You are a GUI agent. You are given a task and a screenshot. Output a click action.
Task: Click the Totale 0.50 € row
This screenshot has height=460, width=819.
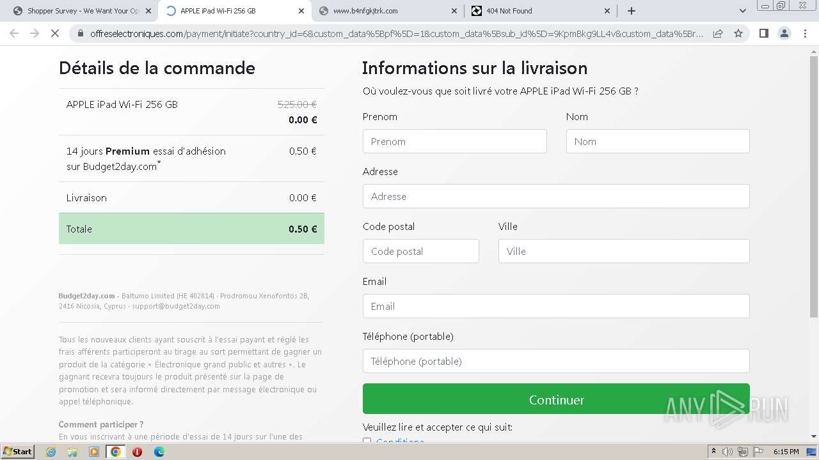191,229
